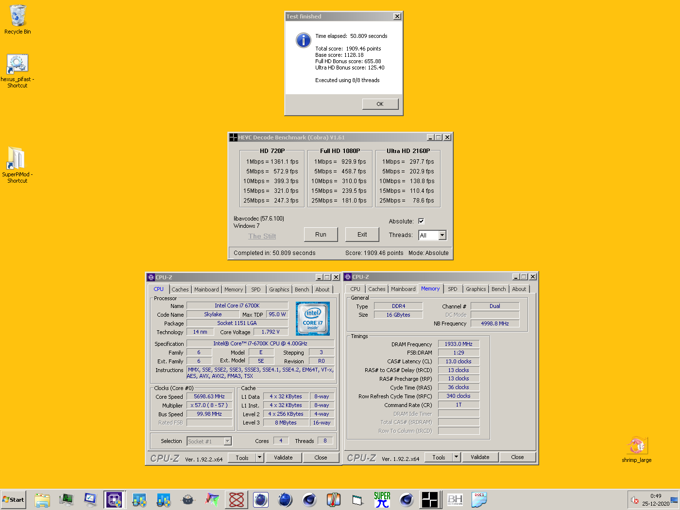Open Memory tab in left CPU-Z

tap(234, 289)
